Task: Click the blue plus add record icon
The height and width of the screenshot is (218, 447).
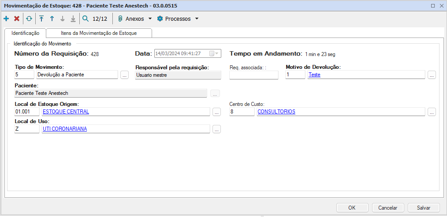Action: coord(6,19)
